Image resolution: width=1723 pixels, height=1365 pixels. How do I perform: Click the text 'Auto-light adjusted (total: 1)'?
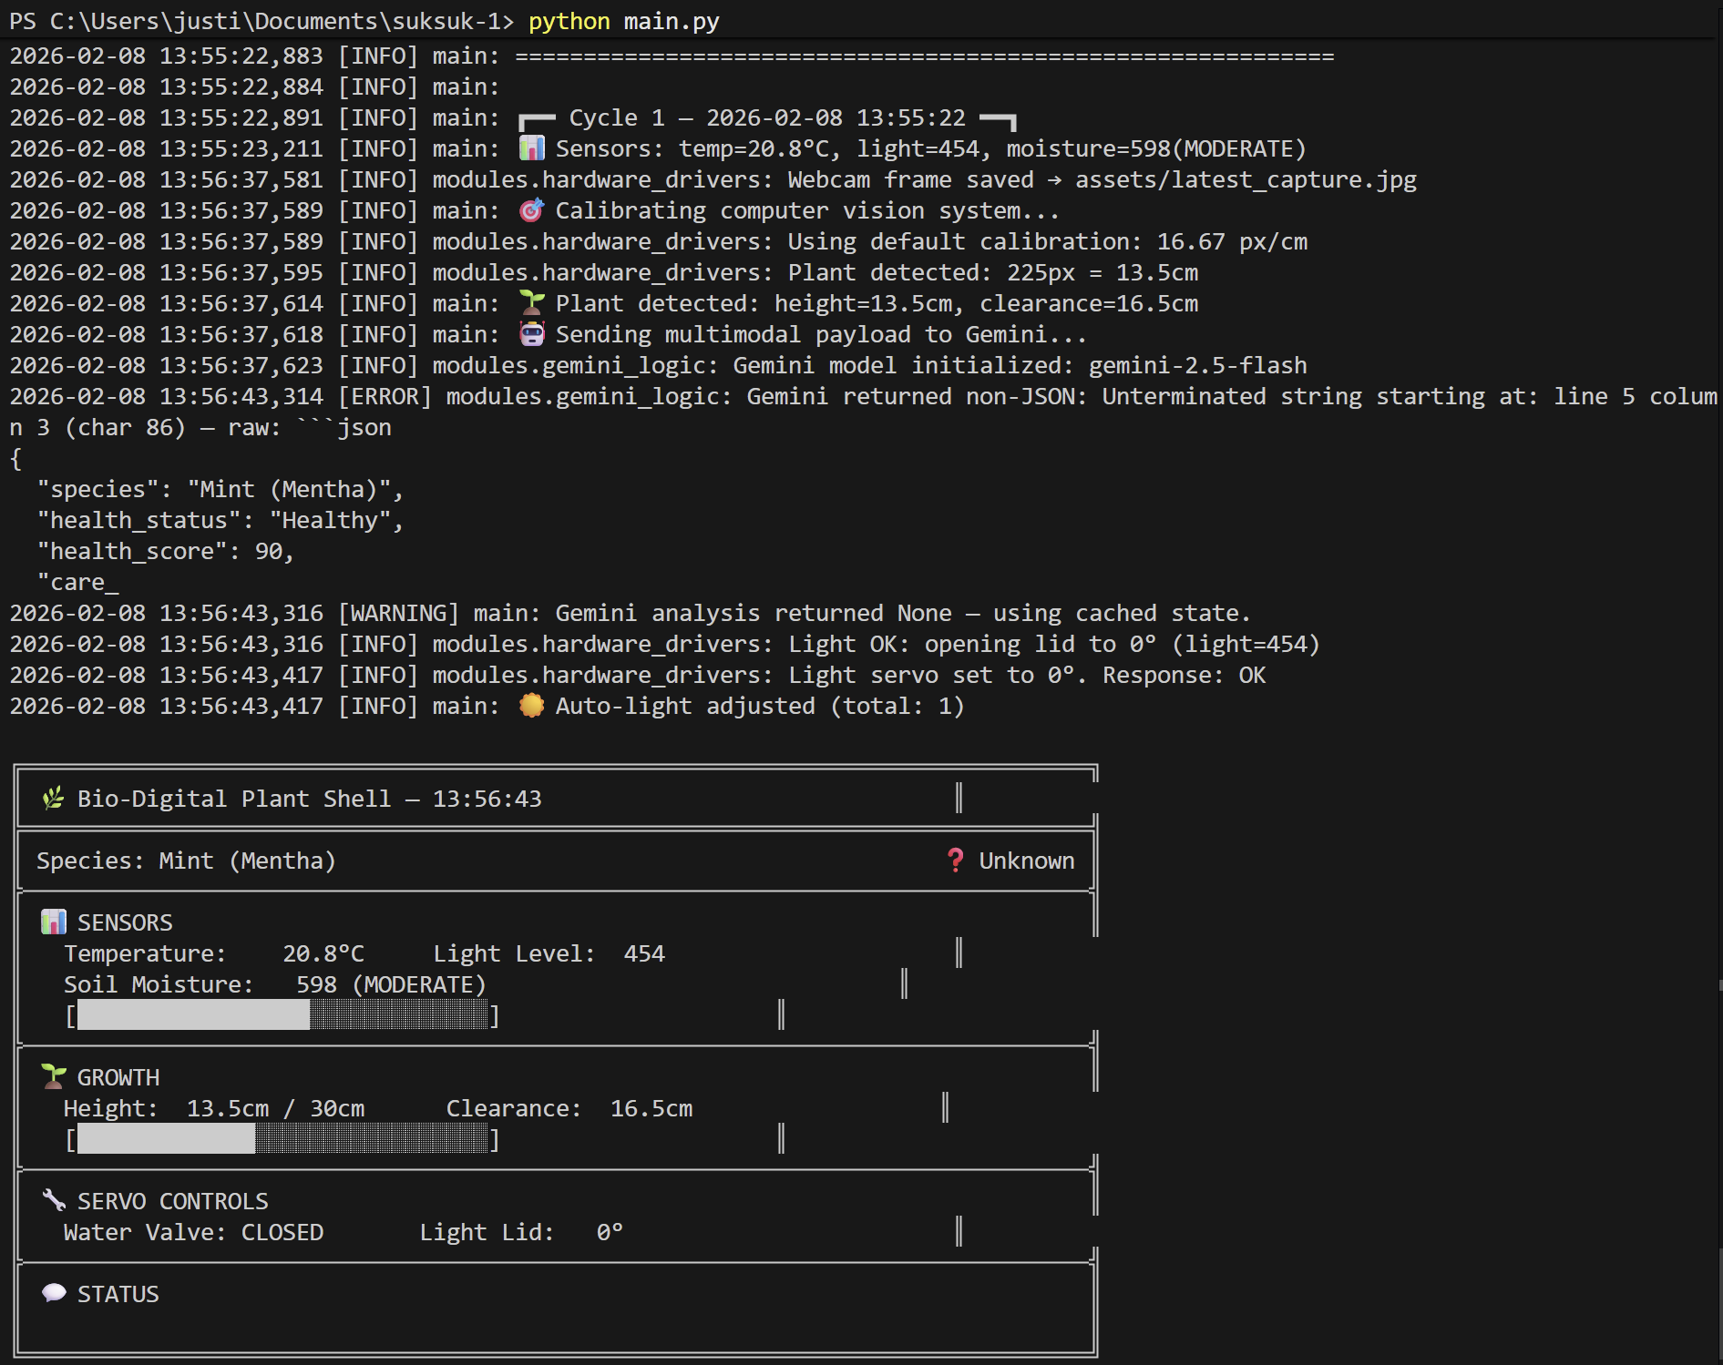[761, 706]
